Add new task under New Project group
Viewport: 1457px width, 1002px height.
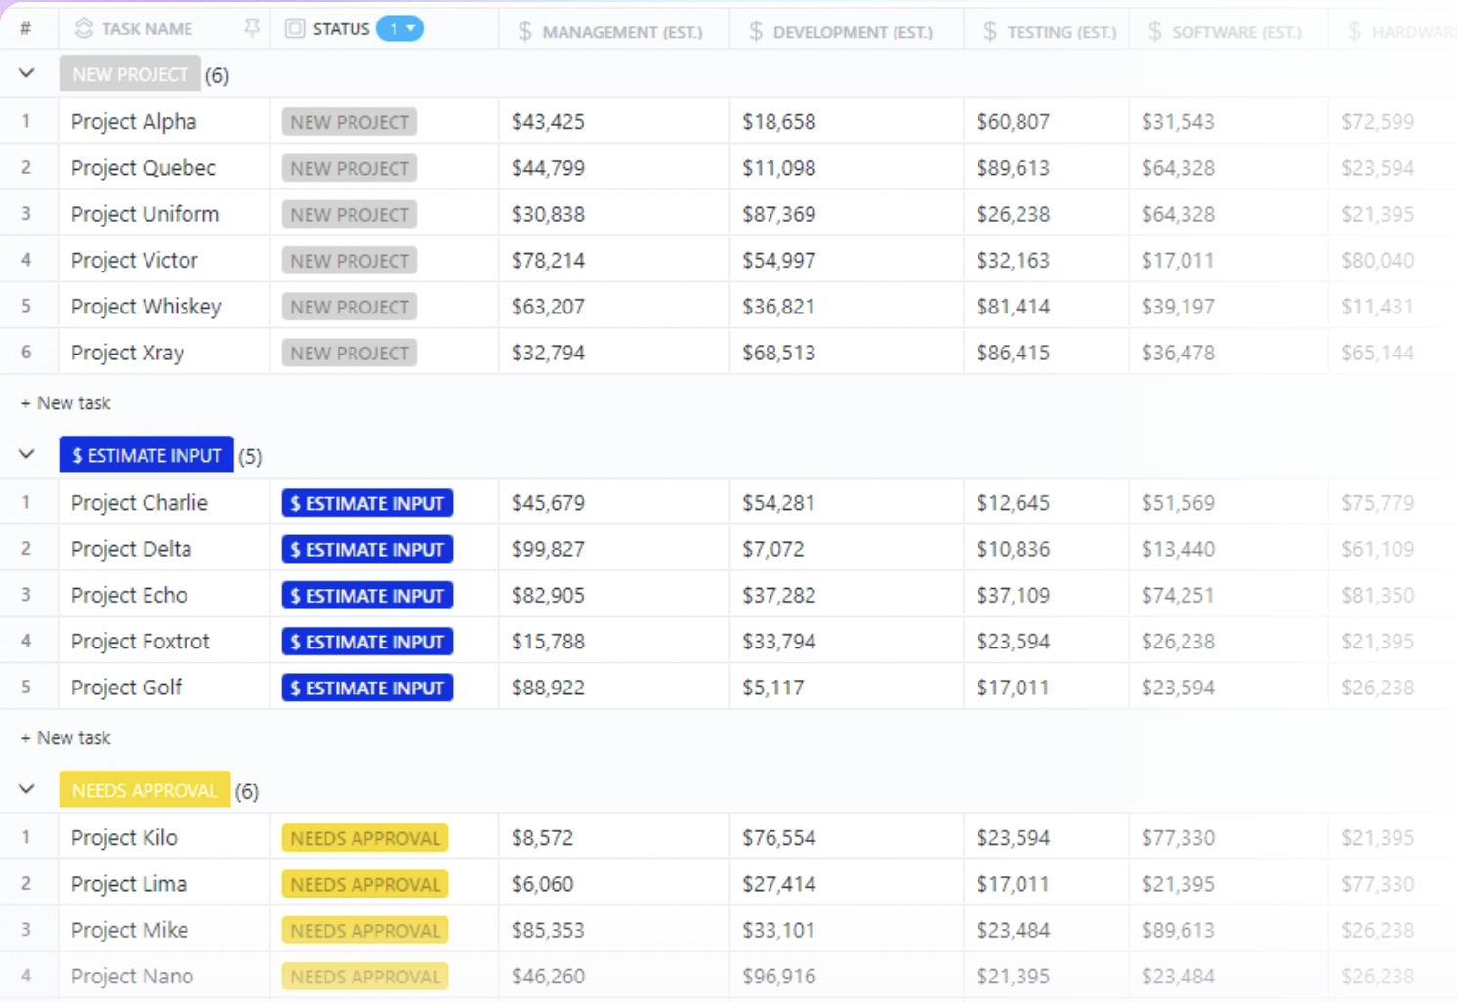(x=65, y=402)
